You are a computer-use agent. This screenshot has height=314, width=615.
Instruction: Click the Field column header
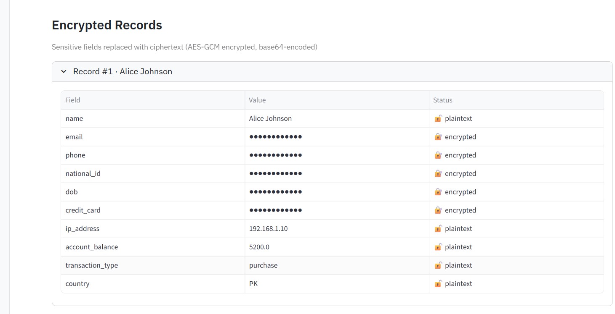click(x=153, y=100)
